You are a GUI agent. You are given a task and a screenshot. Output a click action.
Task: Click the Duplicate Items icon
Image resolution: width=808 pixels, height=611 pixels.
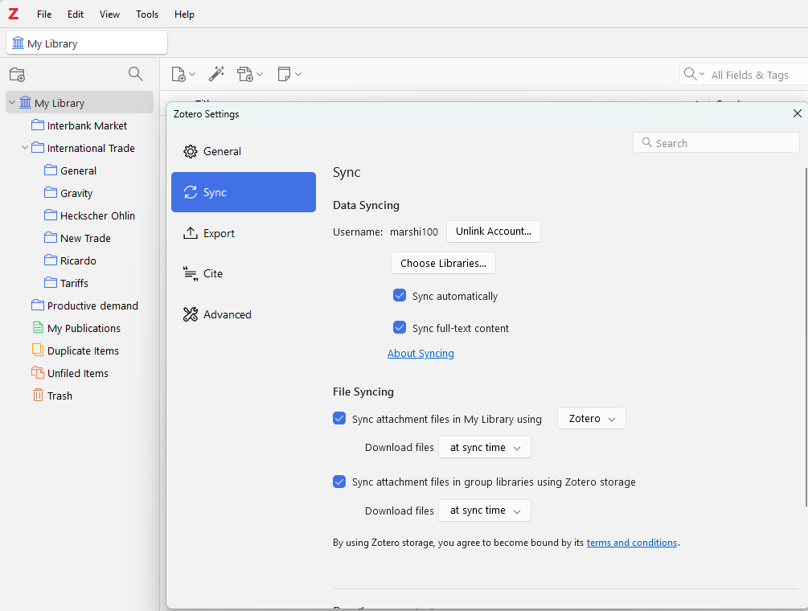(38, 351)
